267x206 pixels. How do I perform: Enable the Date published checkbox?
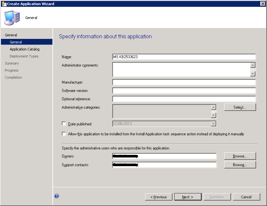(x=64, y=124)
